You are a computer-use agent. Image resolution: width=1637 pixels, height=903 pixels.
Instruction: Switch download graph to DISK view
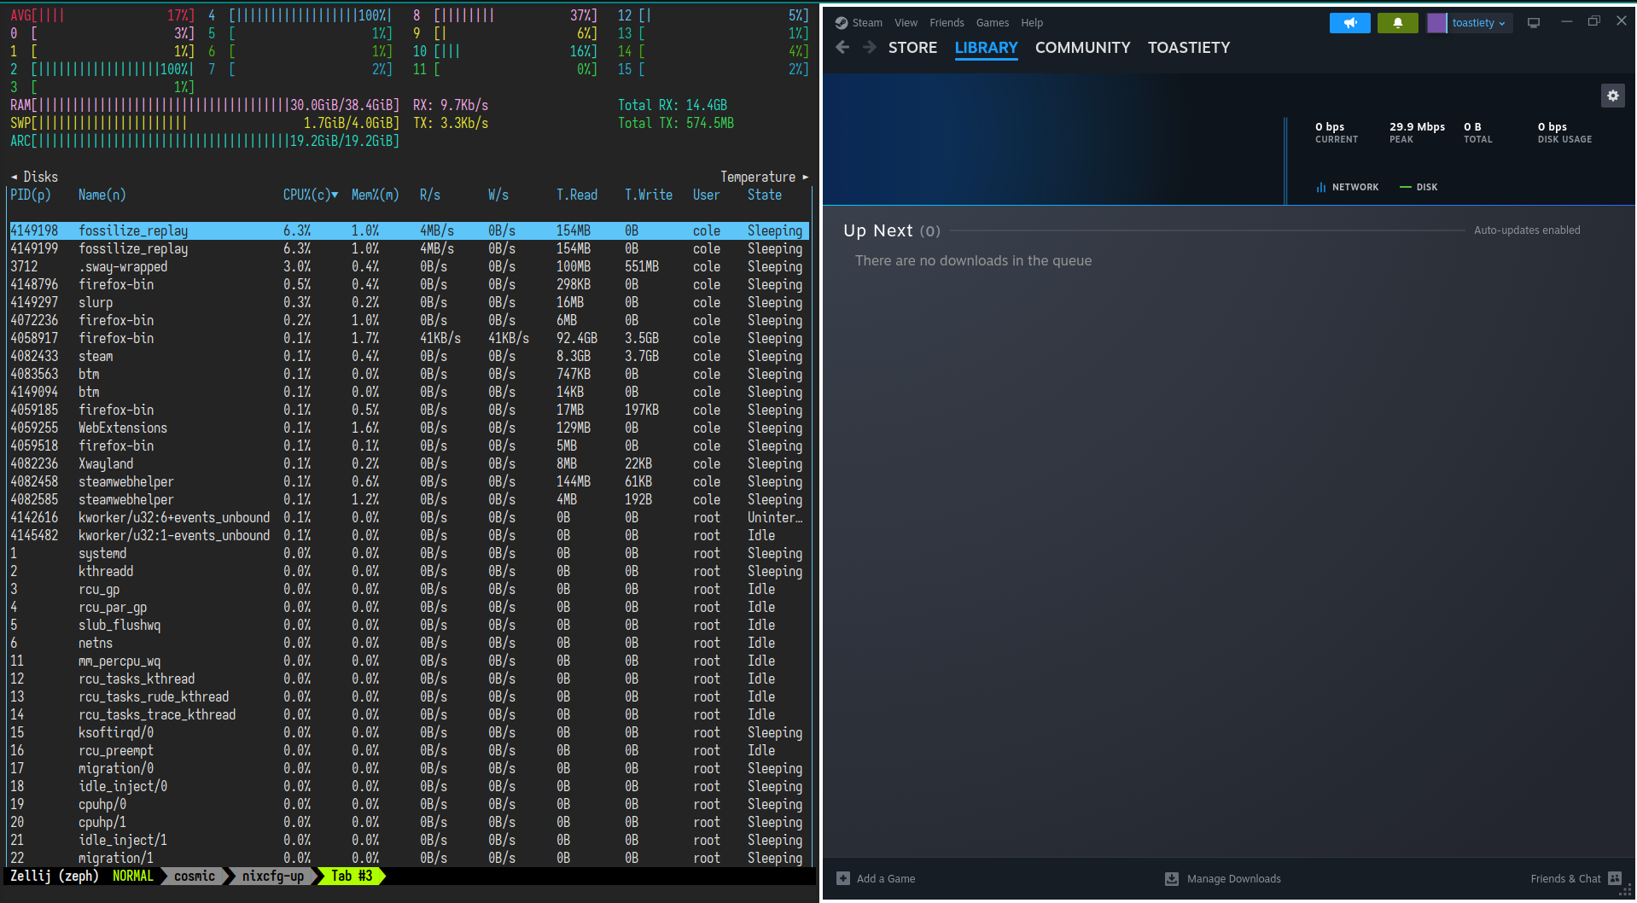[x=1419, y=187]
